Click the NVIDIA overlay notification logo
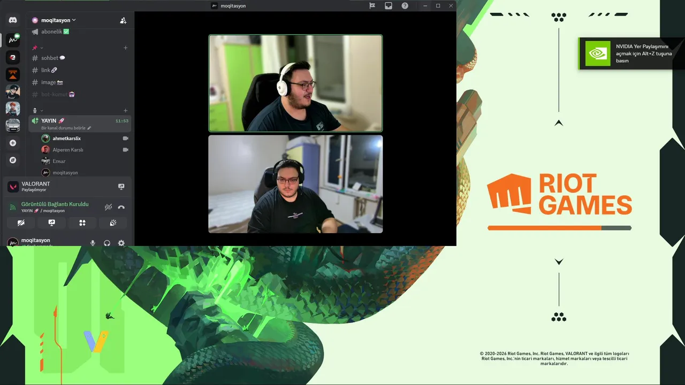 [x=598, y=53]
